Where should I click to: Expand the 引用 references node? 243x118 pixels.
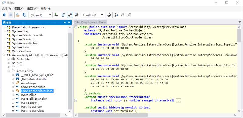9,63
